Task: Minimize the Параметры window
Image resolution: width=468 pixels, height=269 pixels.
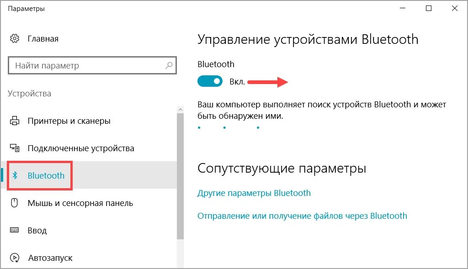Action: point(403,8)
